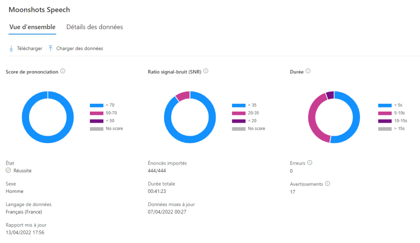Click info icon next to Avertissements
420x243 pixels.
coord(327,183)
